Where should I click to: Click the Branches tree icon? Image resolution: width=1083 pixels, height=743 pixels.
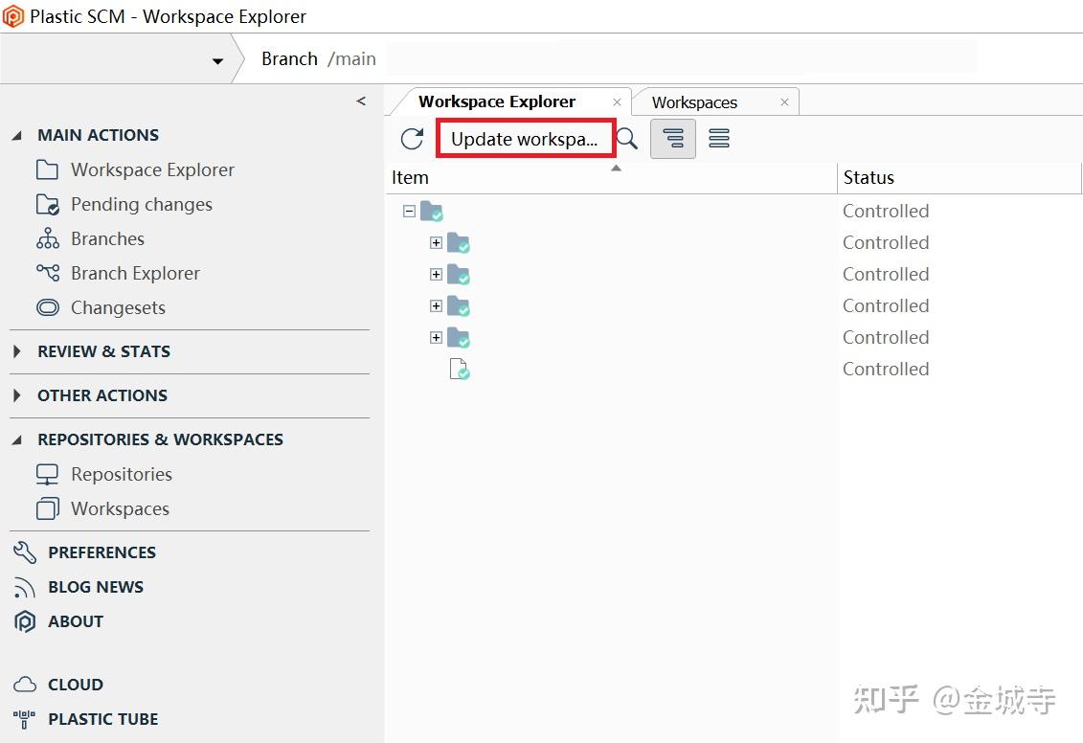pyautogui.click(x=48, y=238)
